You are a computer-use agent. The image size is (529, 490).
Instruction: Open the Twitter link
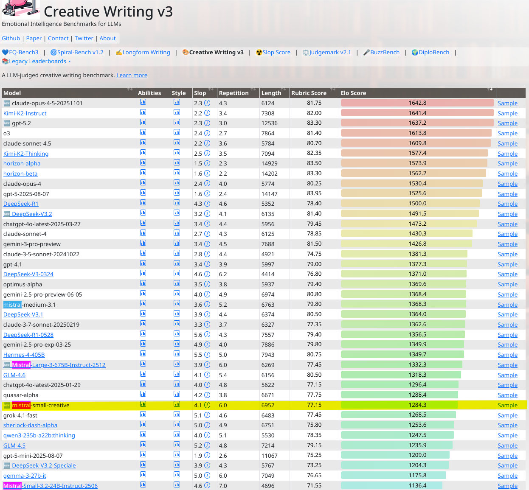click(x=84, y=39)
